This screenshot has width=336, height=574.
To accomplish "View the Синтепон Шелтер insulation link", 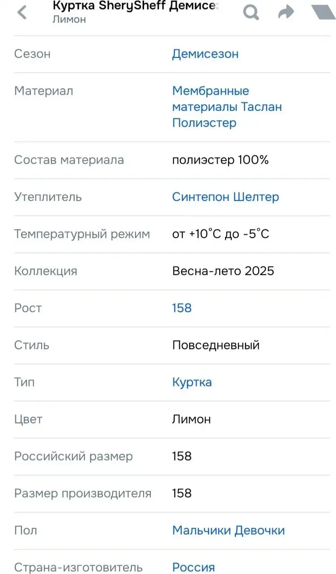I will click(225, 197).
